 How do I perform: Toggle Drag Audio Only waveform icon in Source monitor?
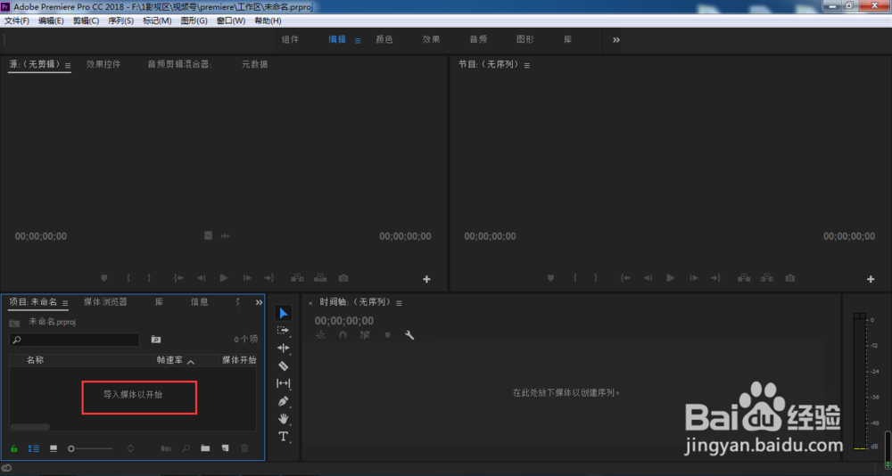(x=226, y=235)
